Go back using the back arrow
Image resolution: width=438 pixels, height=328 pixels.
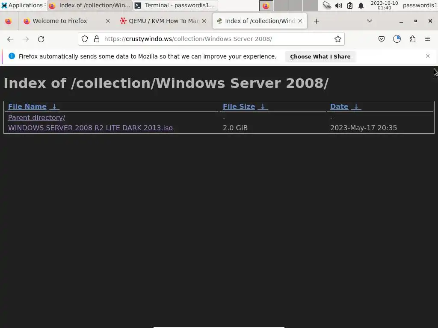(10, 39)
